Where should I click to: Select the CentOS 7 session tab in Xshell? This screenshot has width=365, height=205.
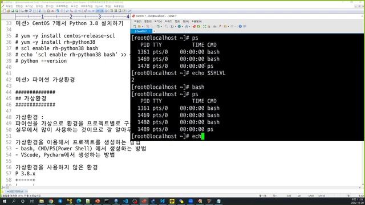pos(141,31)
